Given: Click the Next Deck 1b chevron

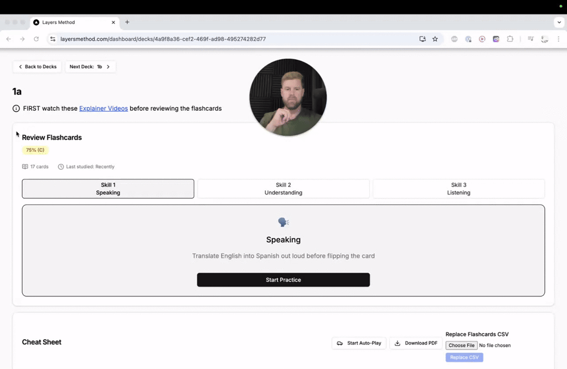Looking at the screenshot, I should tap(109, 66).
